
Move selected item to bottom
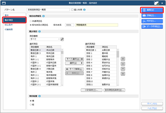(x=123, y=74)
